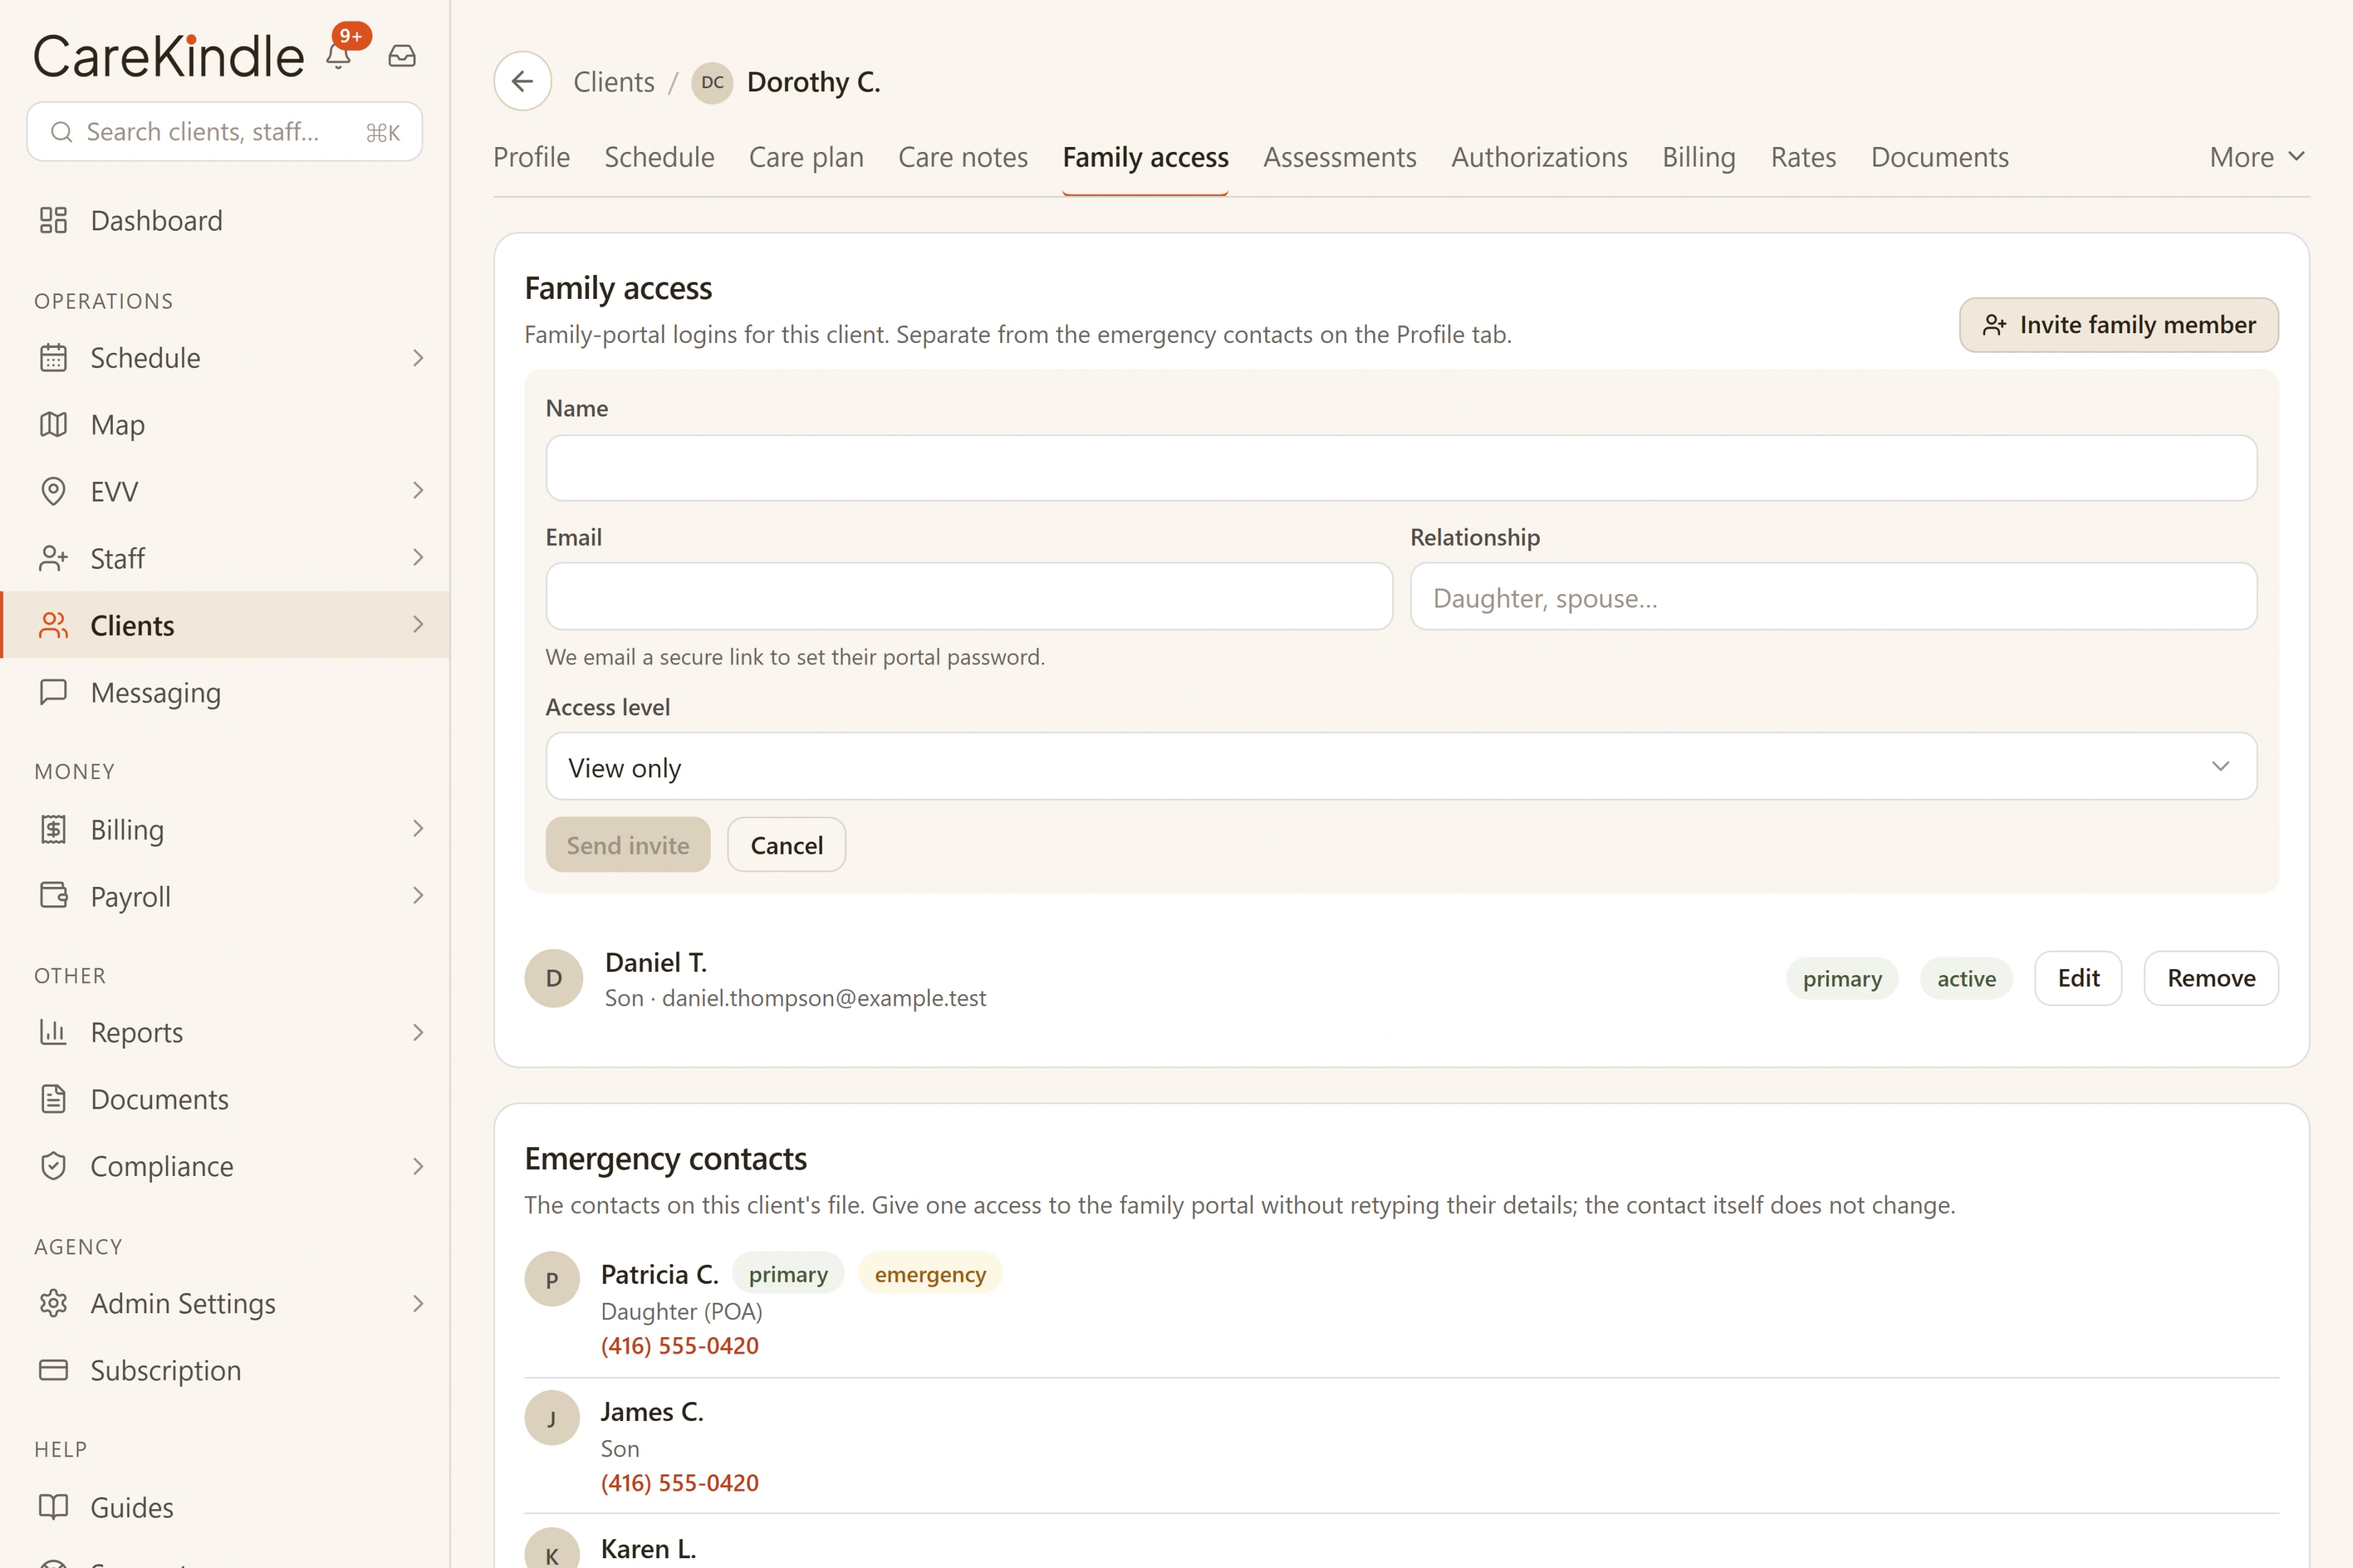2353x1568 pixels.
Task: Edit Daniel T.'s access
Action: 2078,978
